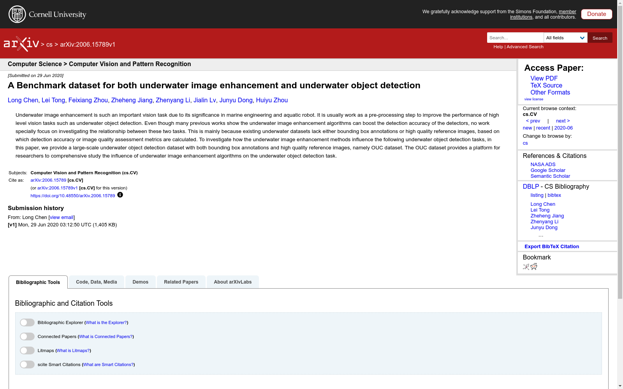Click the Cornell University logo
Image resolution: width=623 pixels, height=389 pixels.
coord(47,14)
